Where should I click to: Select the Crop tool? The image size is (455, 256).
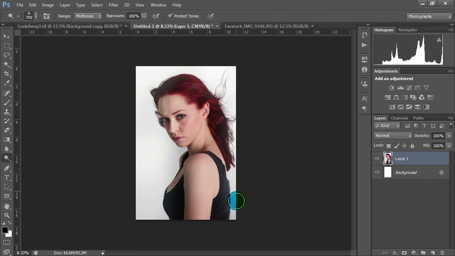[7, 74]
